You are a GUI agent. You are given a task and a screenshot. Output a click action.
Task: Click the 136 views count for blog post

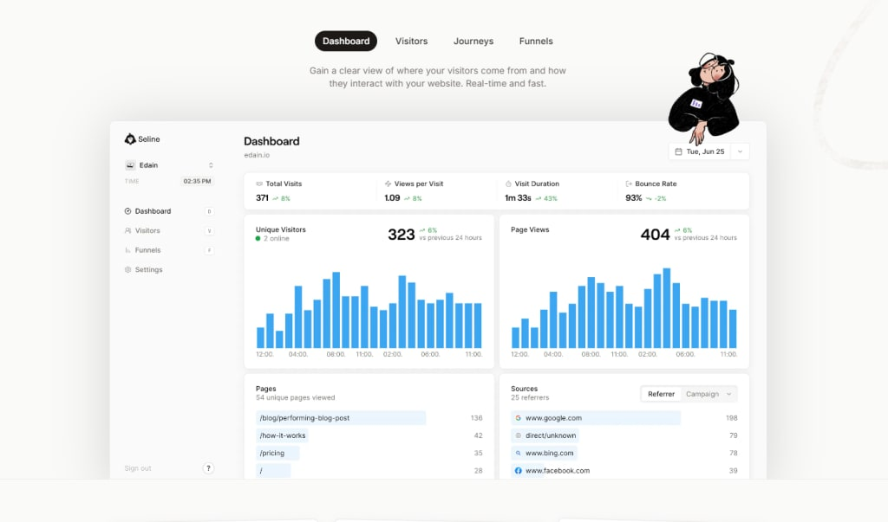pyautogui.click(x=476, y=418)
